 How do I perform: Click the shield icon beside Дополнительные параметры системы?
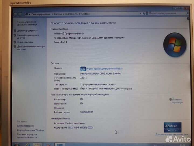tap(15, 47)
